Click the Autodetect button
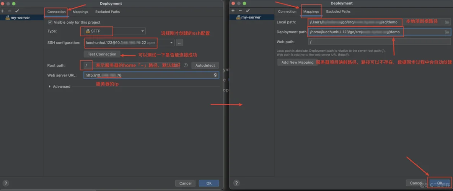The width and height of the screenshot is (453, 191). pos(205,65)
